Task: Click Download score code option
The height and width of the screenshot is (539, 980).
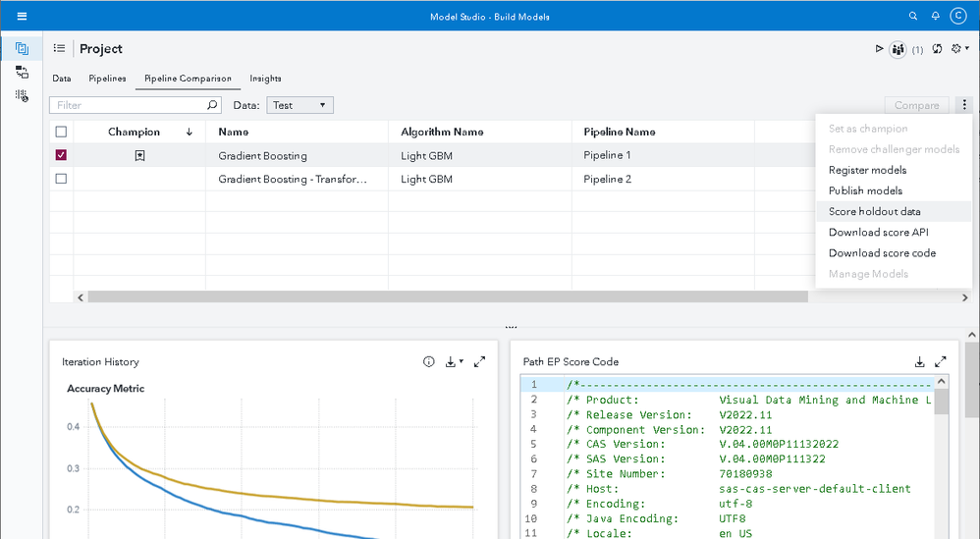Action: tap(882, 252)
